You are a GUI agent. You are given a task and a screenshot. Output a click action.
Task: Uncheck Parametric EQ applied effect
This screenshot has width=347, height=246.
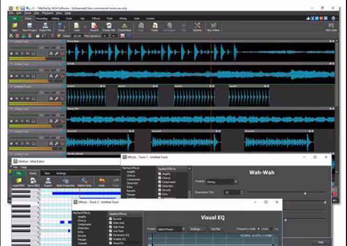pyautogui.click(x=110, y=235)
